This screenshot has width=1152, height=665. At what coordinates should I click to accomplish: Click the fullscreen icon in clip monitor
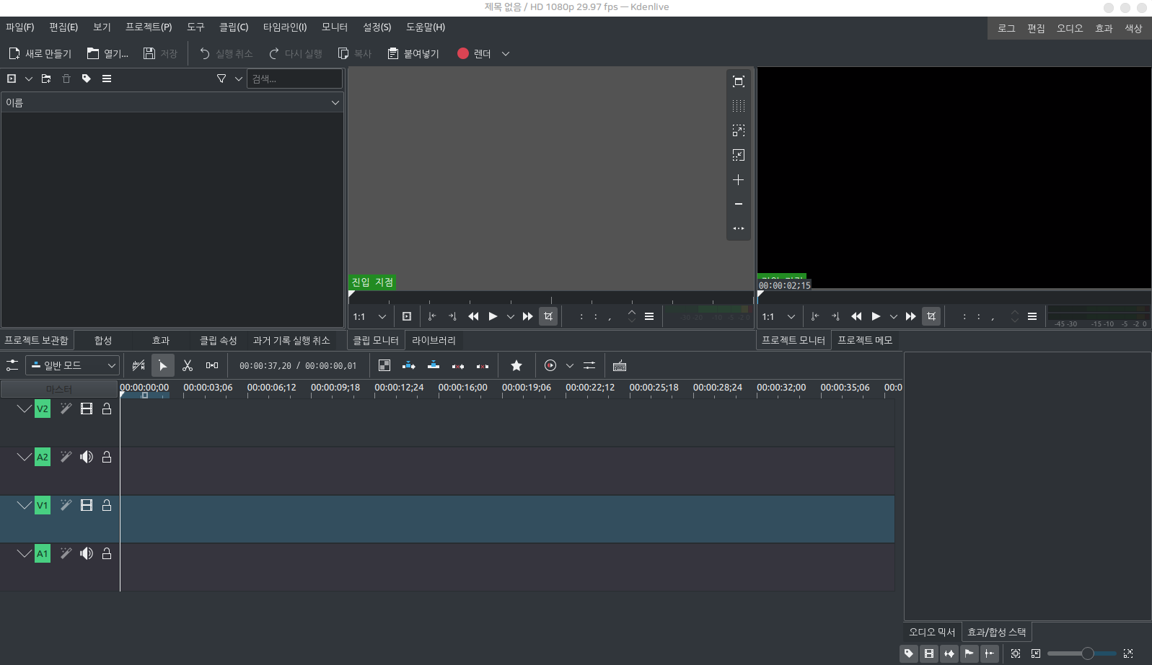coord(738,81)
